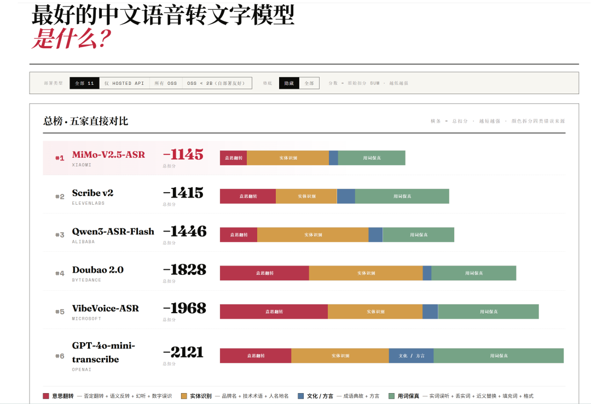This screenshot has width=591, height=404.
Task: Click Scribe v2's red 意思翻转 segment
Action: 248,196
